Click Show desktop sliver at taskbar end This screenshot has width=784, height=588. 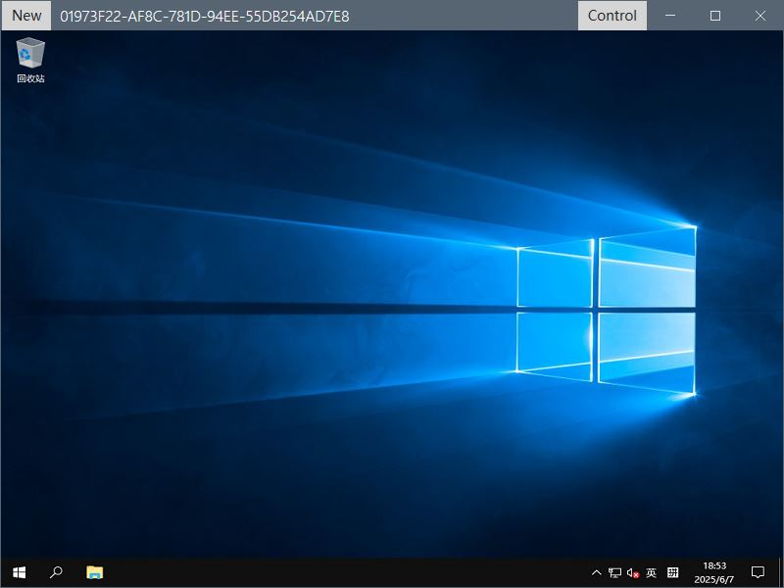[780, 572]
